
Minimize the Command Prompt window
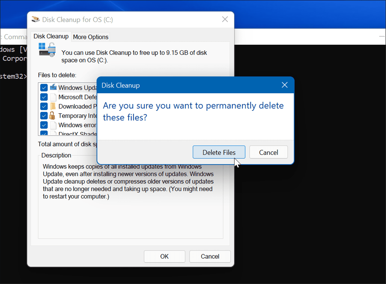point(382,36)
